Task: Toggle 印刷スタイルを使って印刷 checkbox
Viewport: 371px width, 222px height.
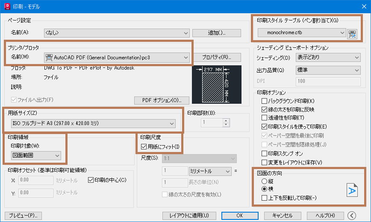Action: (x=264, y=126)
